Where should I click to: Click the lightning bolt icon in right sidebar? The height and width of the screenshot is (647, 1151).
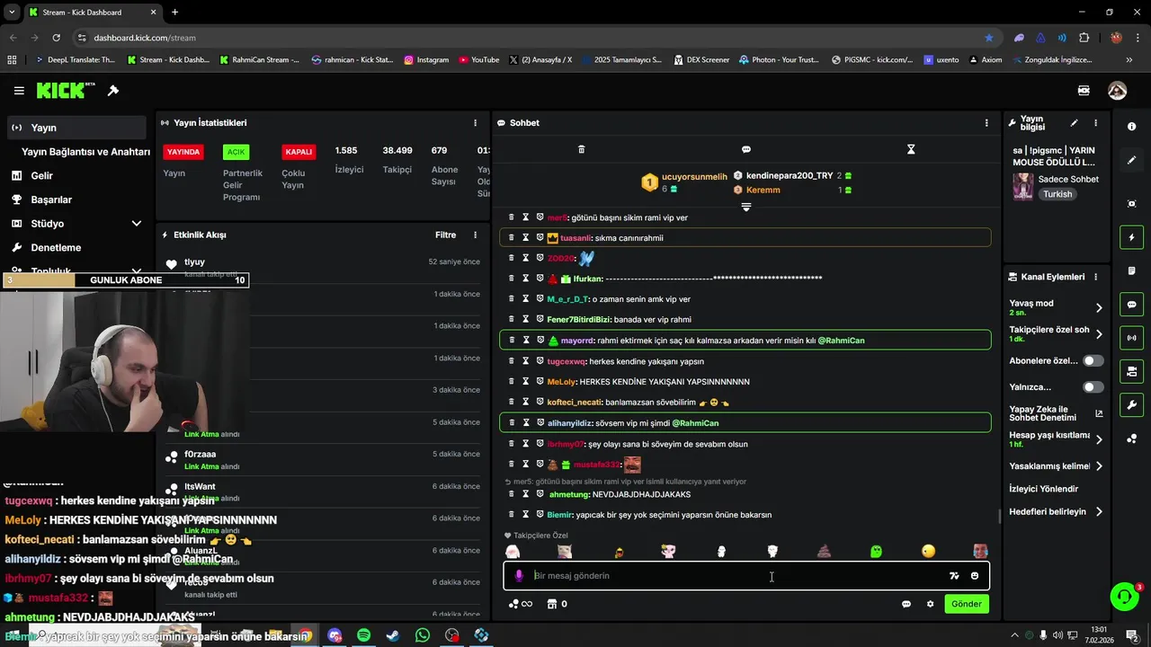(x=1132, y=237)
